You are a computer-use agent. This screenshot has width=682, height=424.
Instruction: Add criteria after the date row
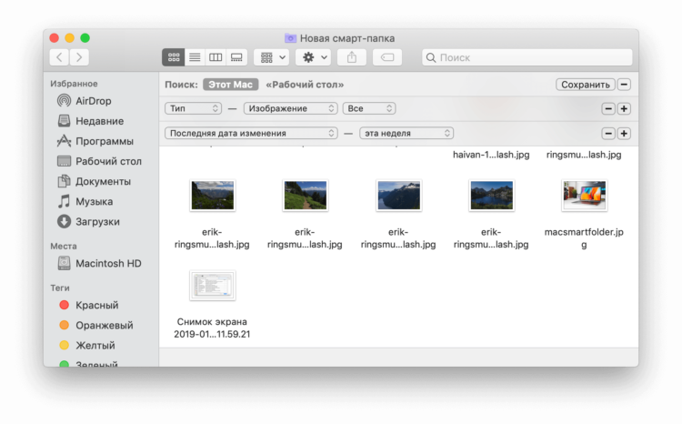click(x=624, y=133)
